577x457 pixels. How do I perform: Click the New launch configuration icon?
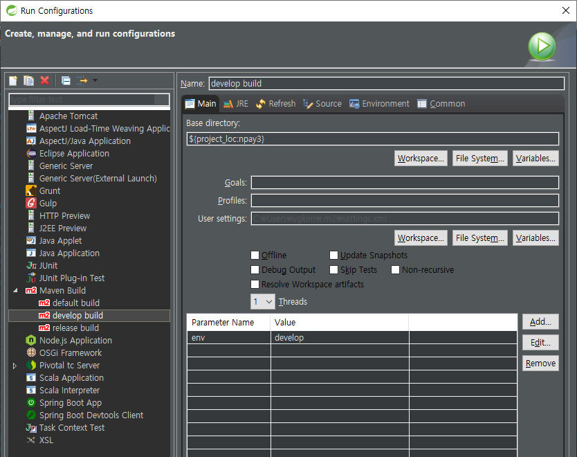point(13,80)
